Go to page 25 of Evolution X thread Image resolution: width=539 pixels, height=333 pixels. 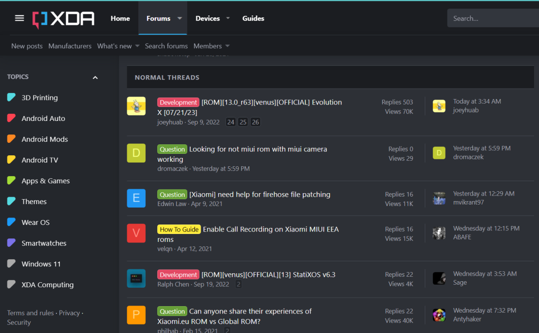[x=243, y=122]
